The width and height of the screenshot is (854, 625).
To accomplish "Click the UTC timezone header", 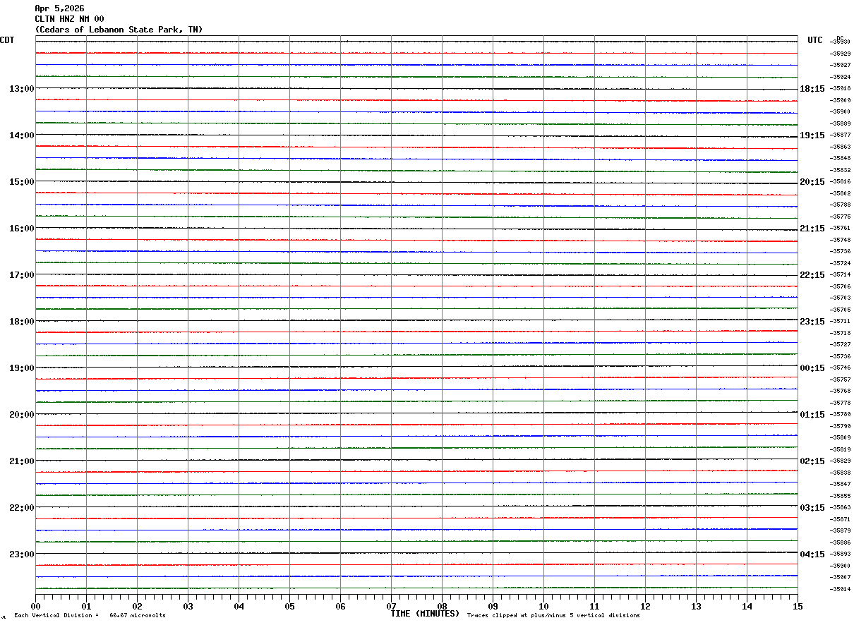I will pos(815,40).
